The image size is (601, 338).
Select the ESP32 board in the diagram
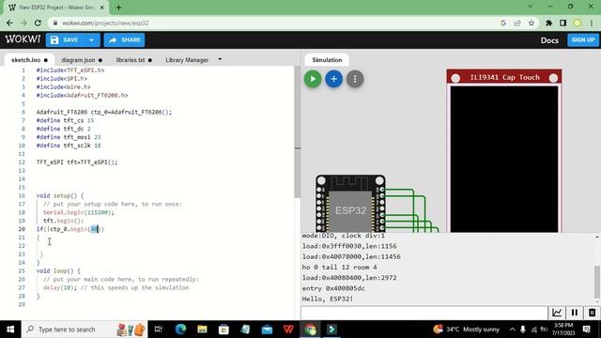[350, 204]
